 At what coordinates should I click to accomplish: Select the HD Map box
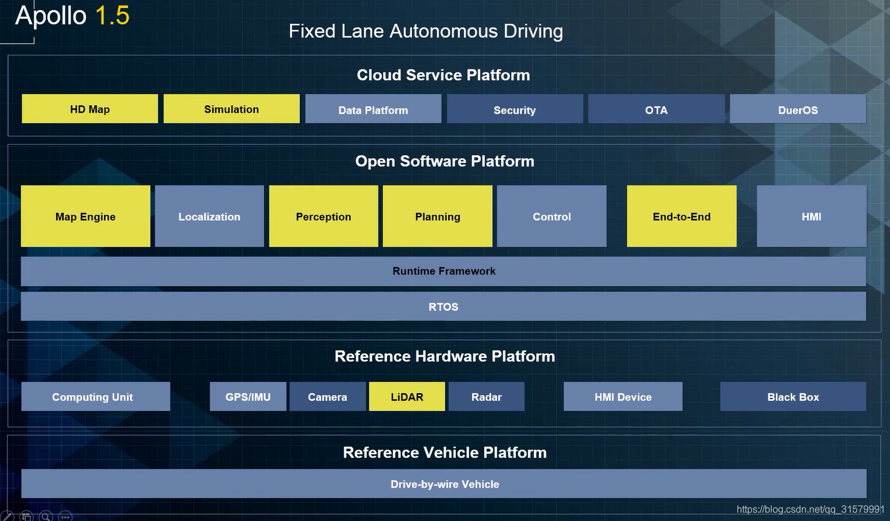tap(90, 109)
